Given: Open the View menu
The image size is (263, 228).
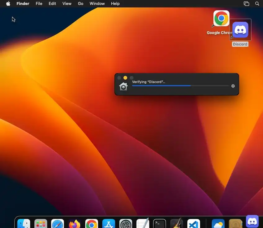Looking at the screenshot, I should (x=67, y=3).
